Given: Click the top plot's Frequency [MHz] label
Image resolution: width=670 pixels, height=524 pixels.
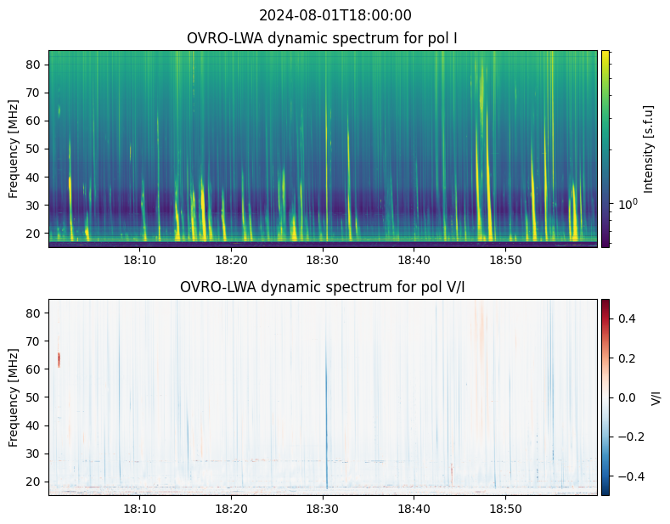Looking at the screenshot, I should click(14, 149).
